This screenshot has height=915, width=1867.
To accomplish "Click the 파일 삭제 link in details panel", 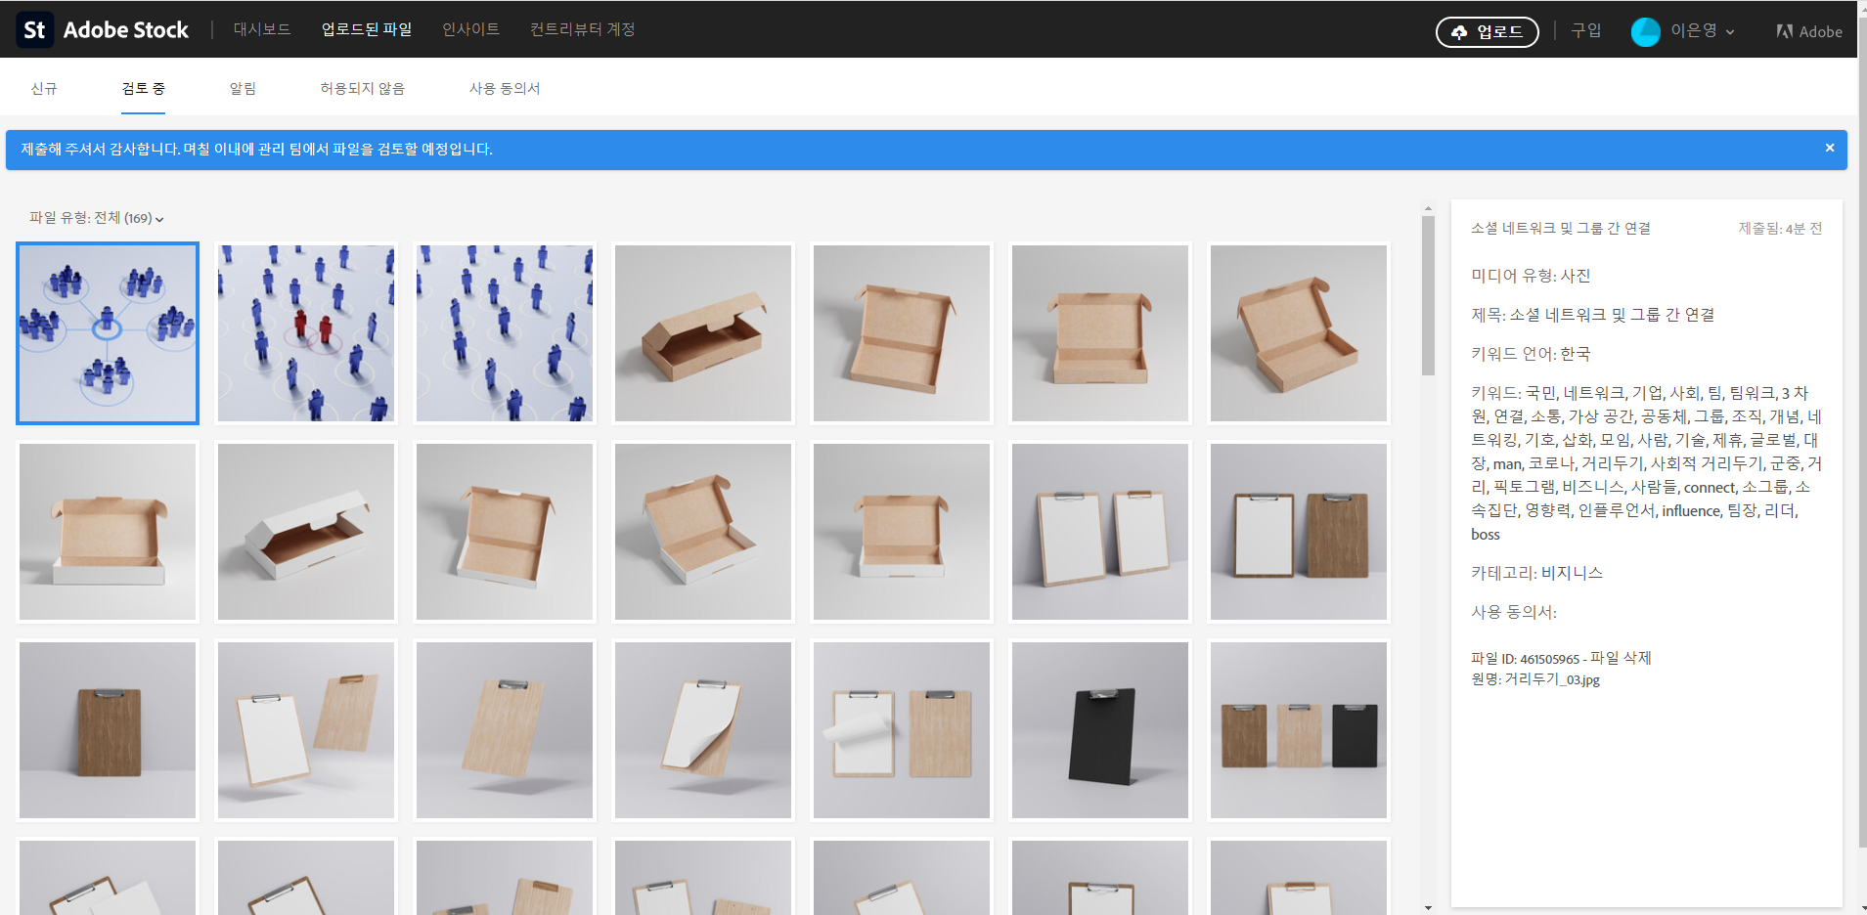I will point(1621,658).
